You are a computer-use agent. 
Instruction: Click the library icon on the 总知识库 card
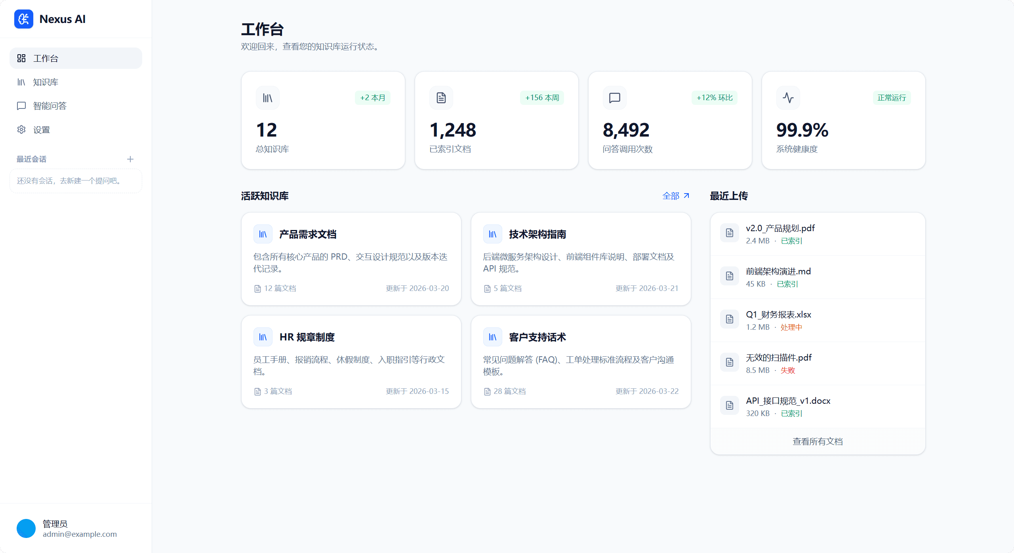[x=267, y=98]
